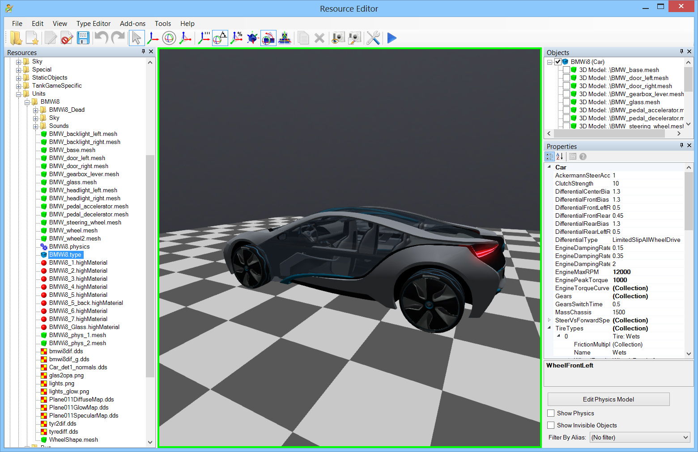Save with the floppy disk icon
Viewport: 698px width, 452px height.
coord(83,38)
